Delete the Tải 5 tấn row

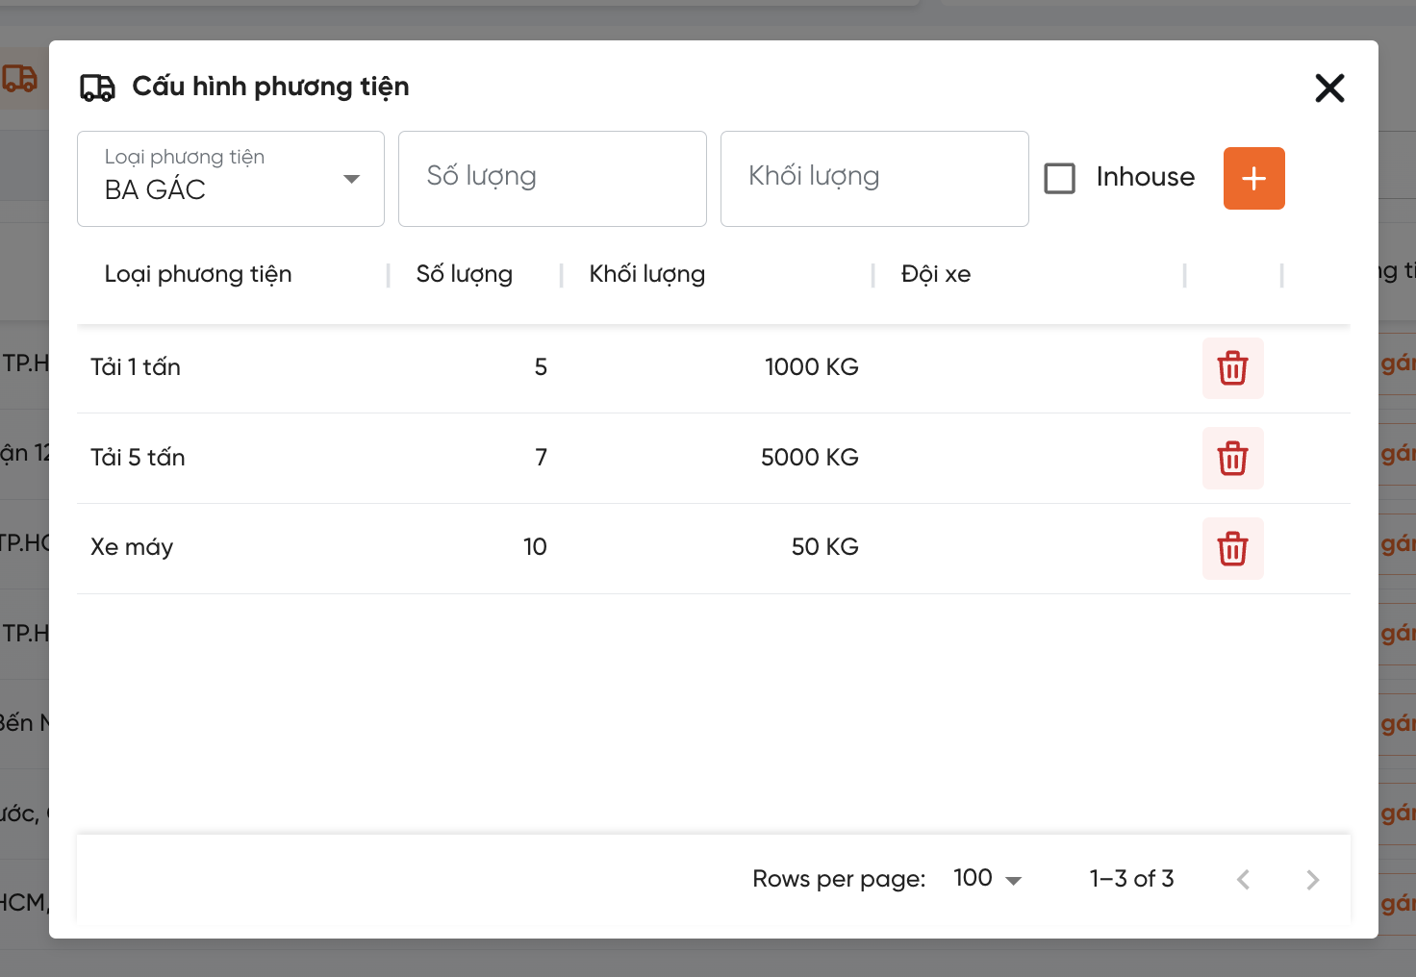click(x=1232, y=459)
